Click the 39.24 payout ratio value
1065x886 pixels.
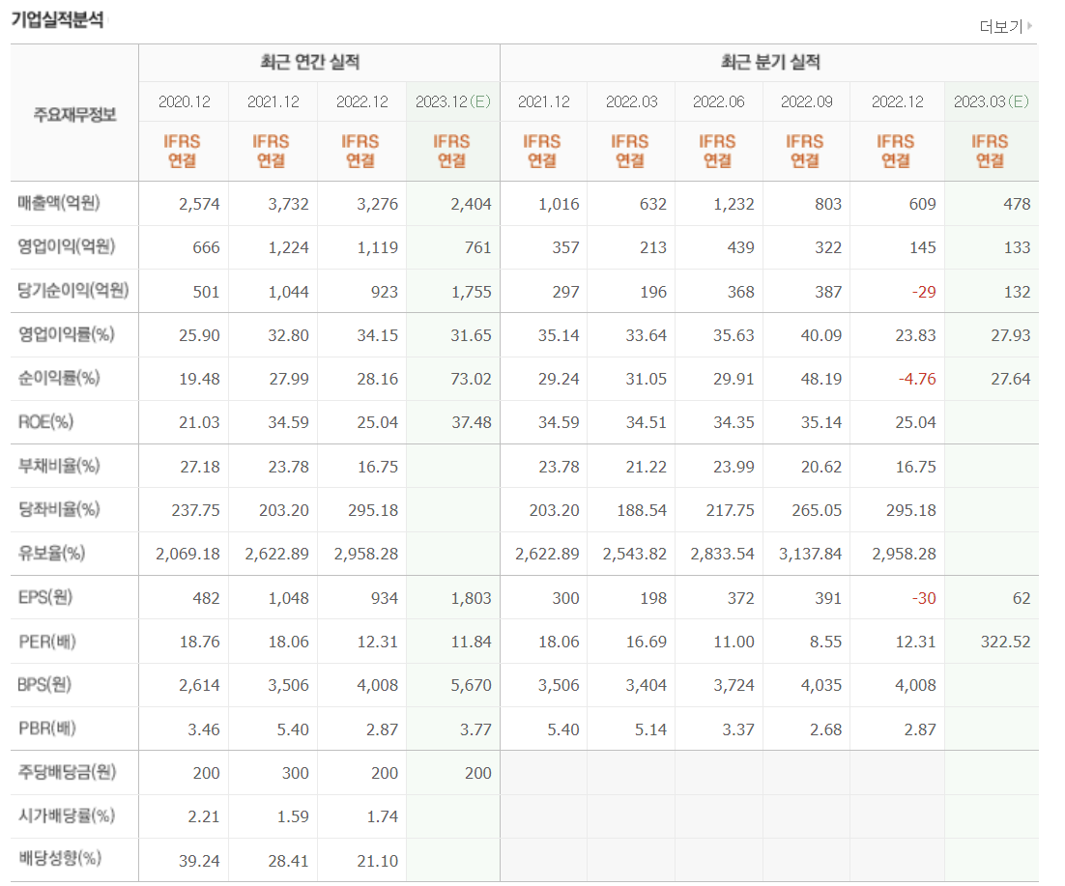[199, 862]
